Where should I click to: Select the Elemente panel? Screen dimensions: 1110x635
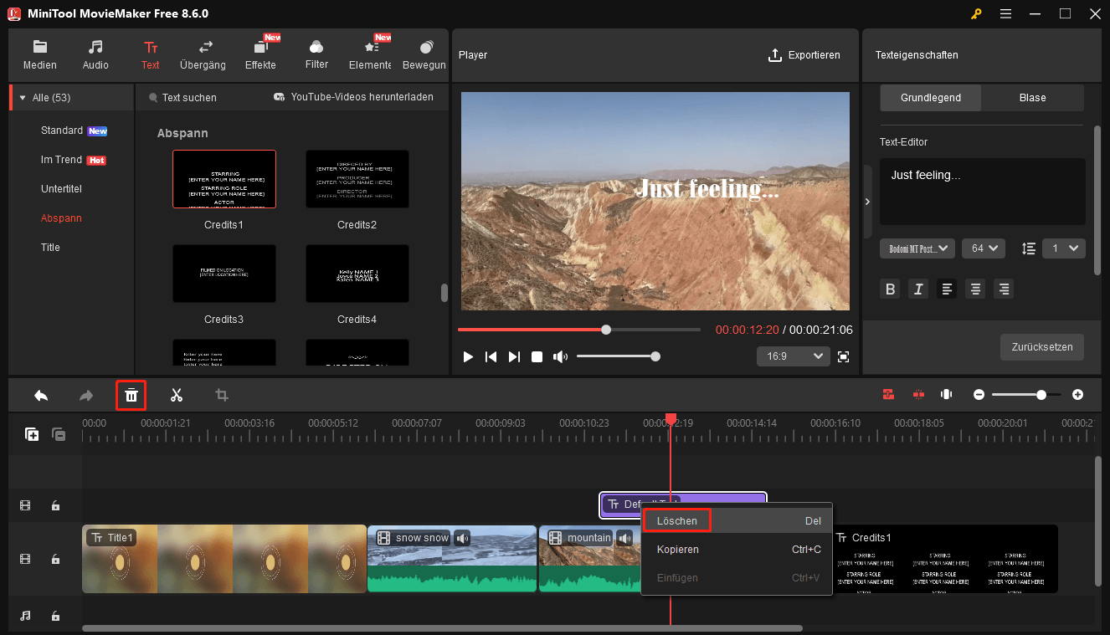(369, 54)
